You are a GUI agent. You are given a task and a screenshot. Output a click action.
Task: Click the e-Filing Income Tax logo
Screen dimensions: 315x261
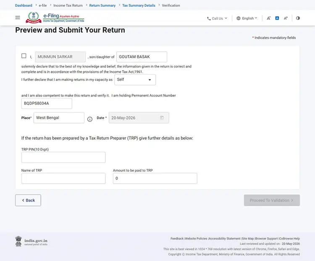coord(55,18)
